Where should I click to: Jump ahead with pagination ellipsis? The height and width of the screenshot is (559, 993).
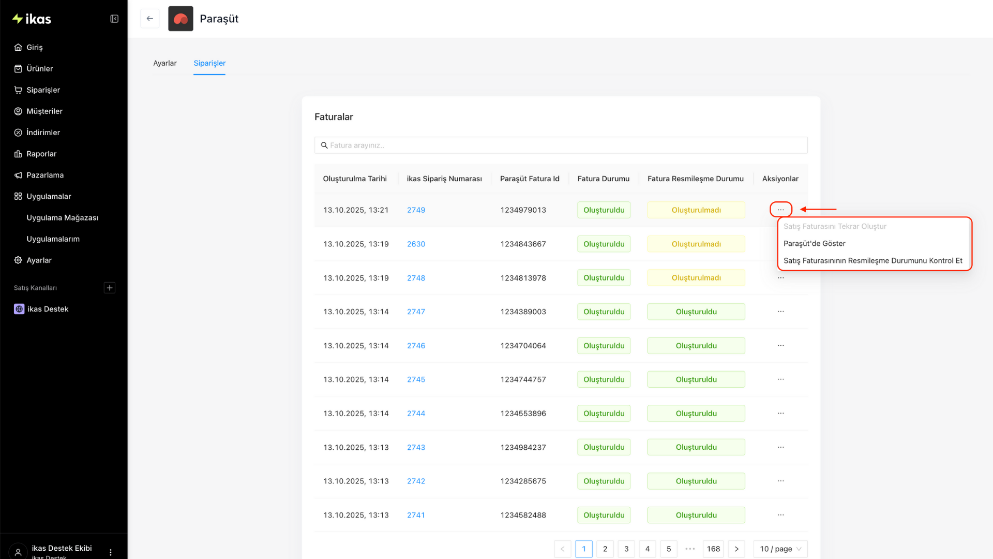point(690,549)
